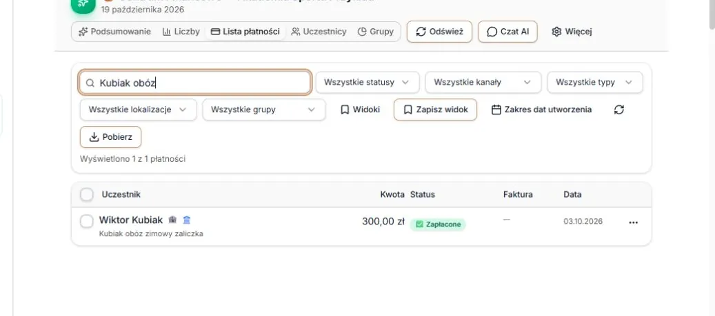Viewport: 715px width, 316px height.
Task: Click the Zapłacone status badge
Action: click(438, 224)
